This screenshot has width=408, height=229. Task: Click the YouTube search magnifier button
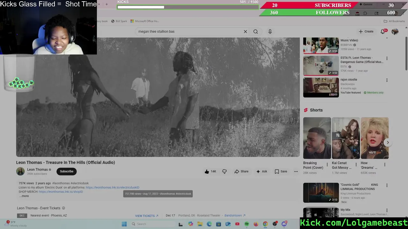[256, 31]
